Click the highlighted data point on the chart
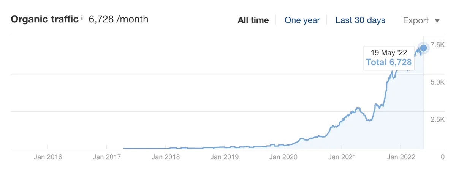The height and width of the screenshot is (177, 456). tap(423, 48)
